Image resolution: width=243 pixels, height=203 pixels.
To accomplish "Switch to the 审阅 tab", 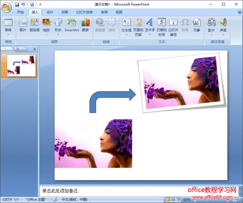I will 104,12.
